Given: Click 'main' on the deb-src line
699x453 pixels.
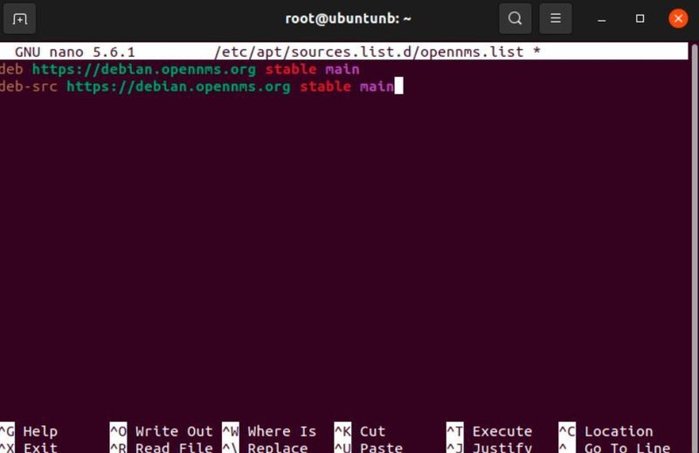Looking at the screenshot, I should (x=377, y=86).
